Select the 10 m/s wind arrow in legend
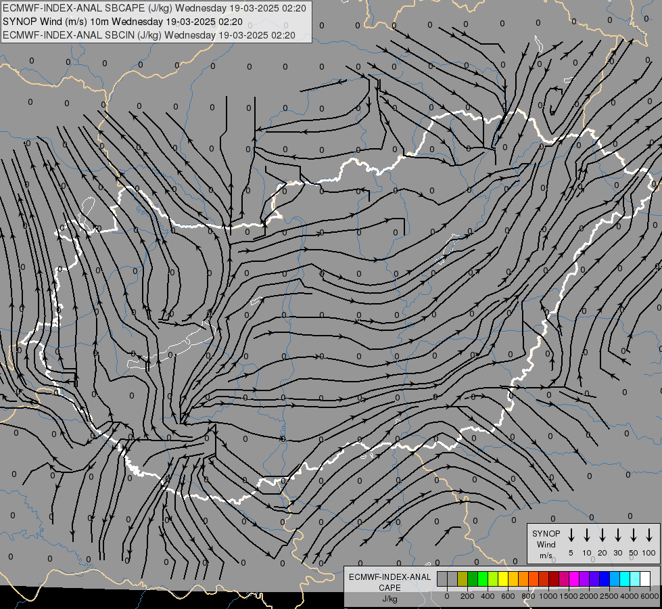The image size is (662, 609). [587, 535]
